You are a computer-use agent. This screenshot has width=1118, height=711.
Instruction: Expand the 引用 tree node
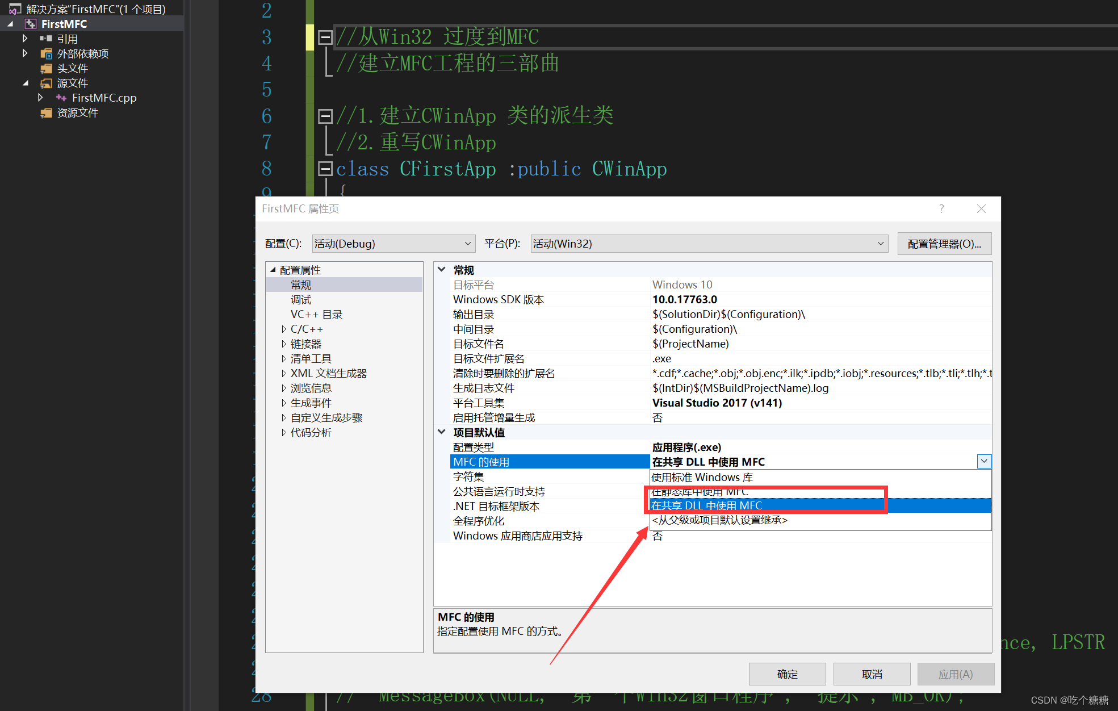point(24,38)
